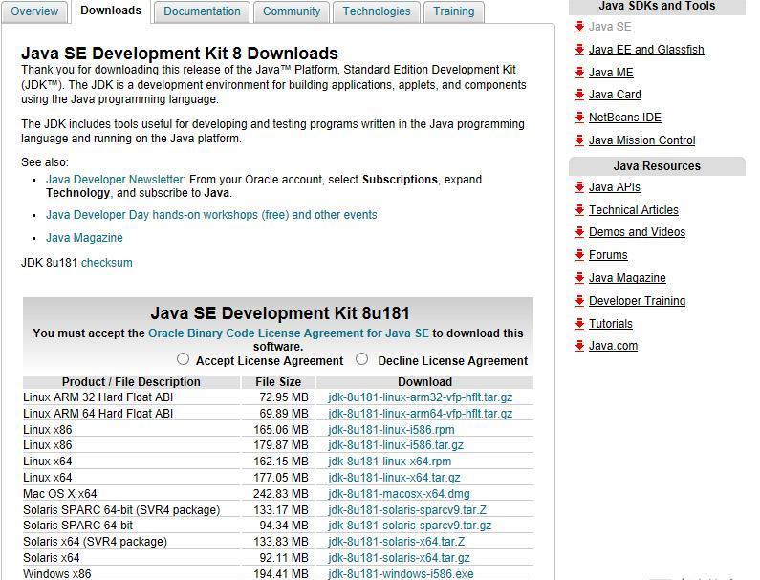Open Developer Training resource link
The height and width of the screenshot is (580, 760).
pos(637,301)
